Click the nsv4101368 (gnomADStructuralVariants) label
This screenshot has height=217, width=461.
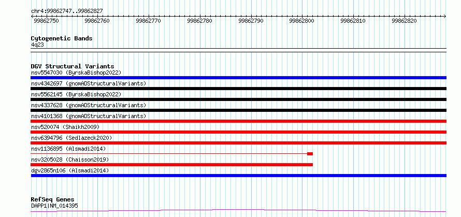pyautogui.click(x=89, y=116)
